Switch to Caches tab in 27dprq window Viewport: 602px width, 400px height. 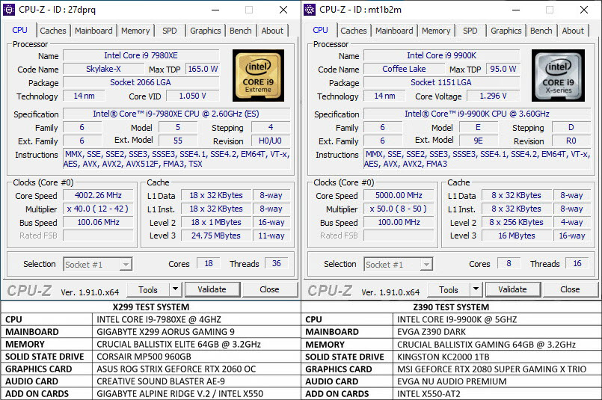tap(53, 31)
